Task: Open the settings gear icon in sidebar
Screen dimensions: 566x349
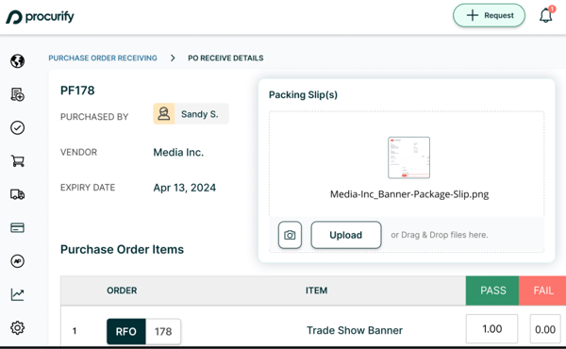Action: coord(17,327)
